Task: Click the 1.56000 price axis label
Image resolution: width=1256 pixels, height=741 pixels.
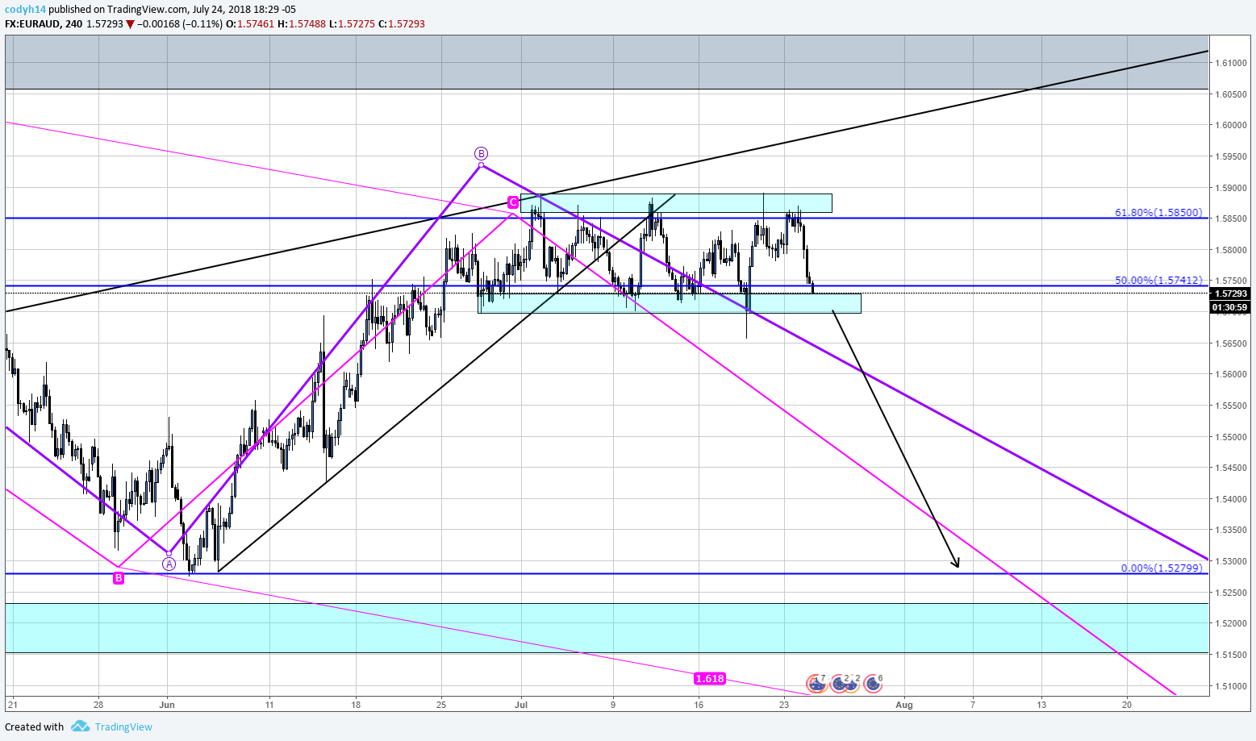Action: (x=1232, y=374)
